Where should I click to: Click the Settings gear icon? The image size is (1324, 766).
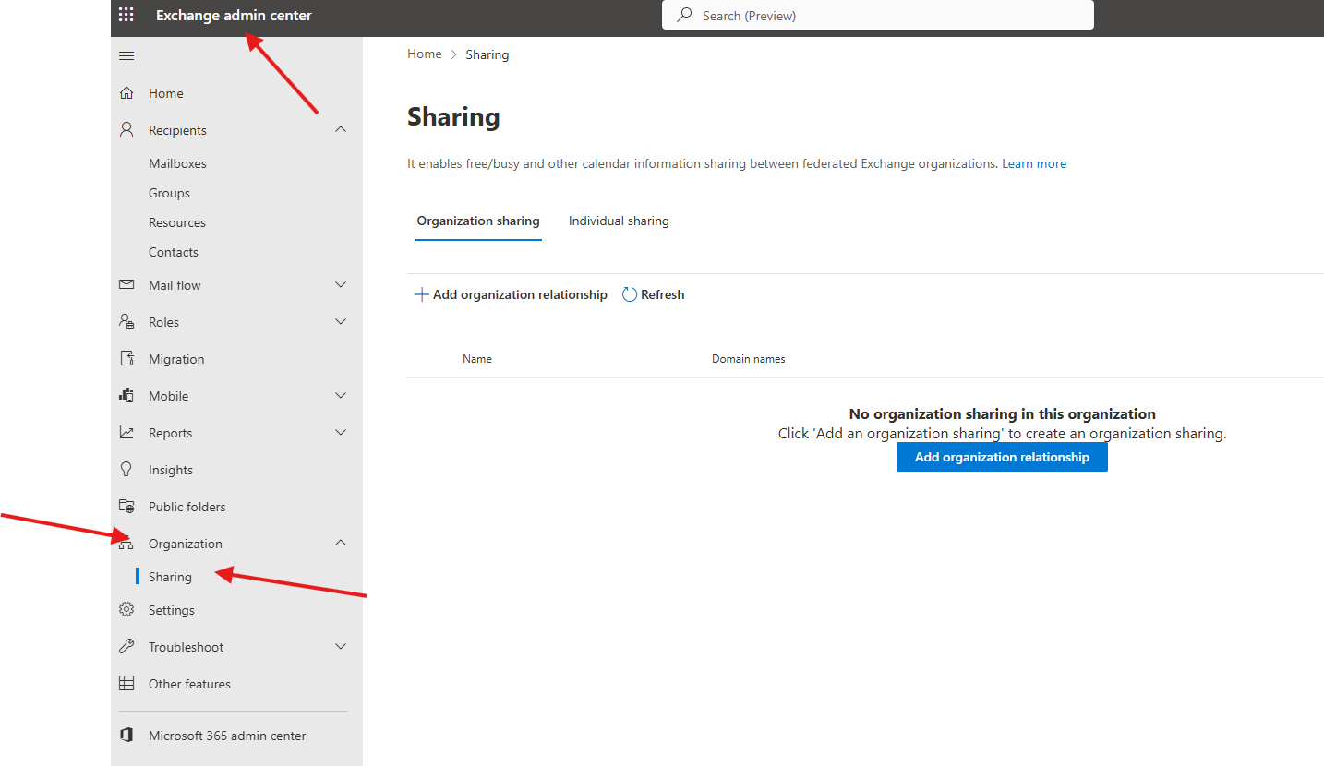(x=126, y=610)
